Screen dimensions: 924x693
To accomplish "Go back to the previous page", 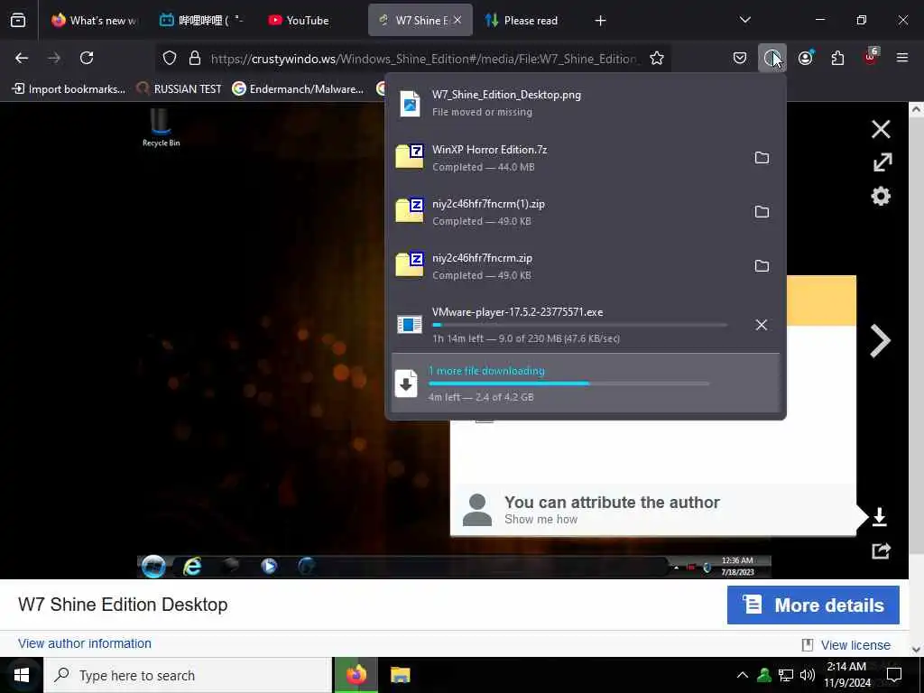I will pyautogui.click(x=22, y=58).
